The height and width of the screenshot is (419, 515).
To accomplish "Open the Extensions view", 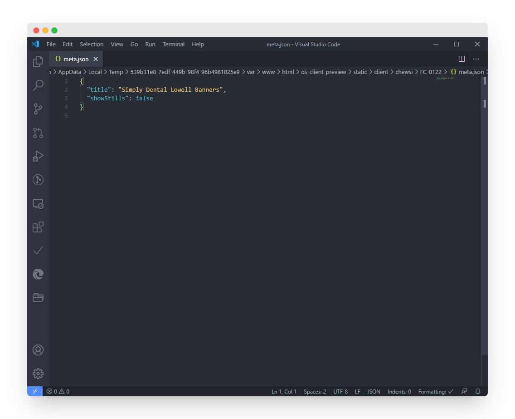I will (38, 227).
